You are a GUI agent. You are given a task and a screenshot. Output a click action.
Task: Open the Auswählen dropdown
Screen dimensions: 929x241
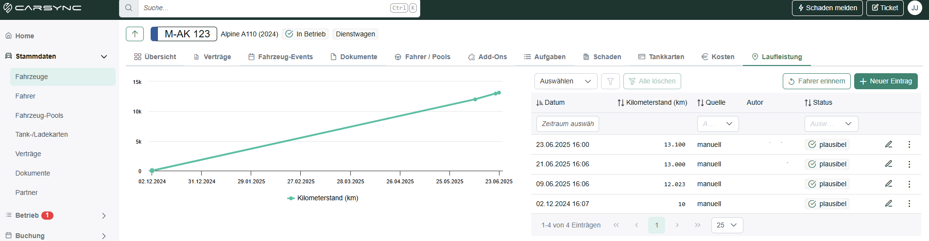pos(566,81)
